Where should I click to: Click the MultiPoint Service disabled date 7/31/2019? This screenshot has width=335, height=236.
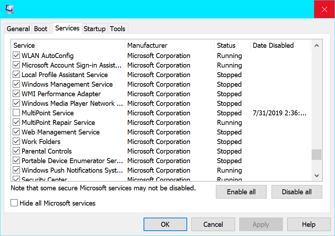(x=280, y=113)
